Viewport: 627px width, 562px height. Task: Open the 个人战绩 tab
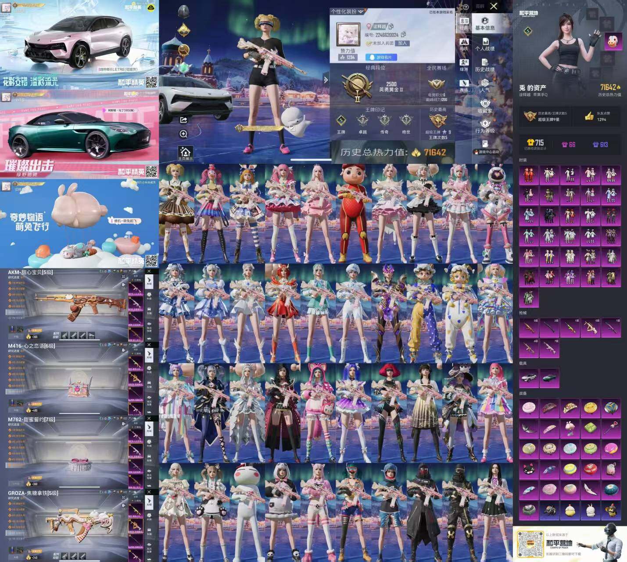485,45
